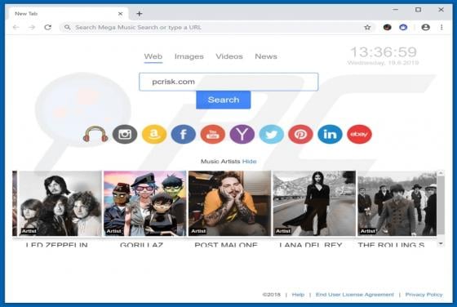The image size is (457, 307).
Task: Open the LinkedIn shortcut icon
Action: point(330,134)
